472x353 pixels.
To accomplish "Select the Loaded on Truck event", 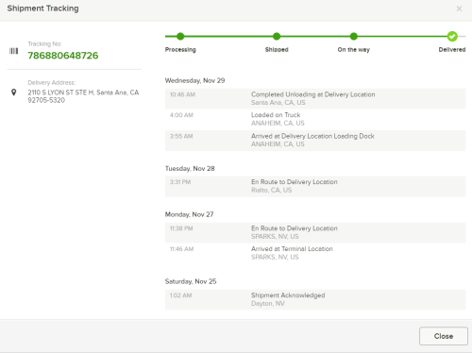I will (315, 119).
